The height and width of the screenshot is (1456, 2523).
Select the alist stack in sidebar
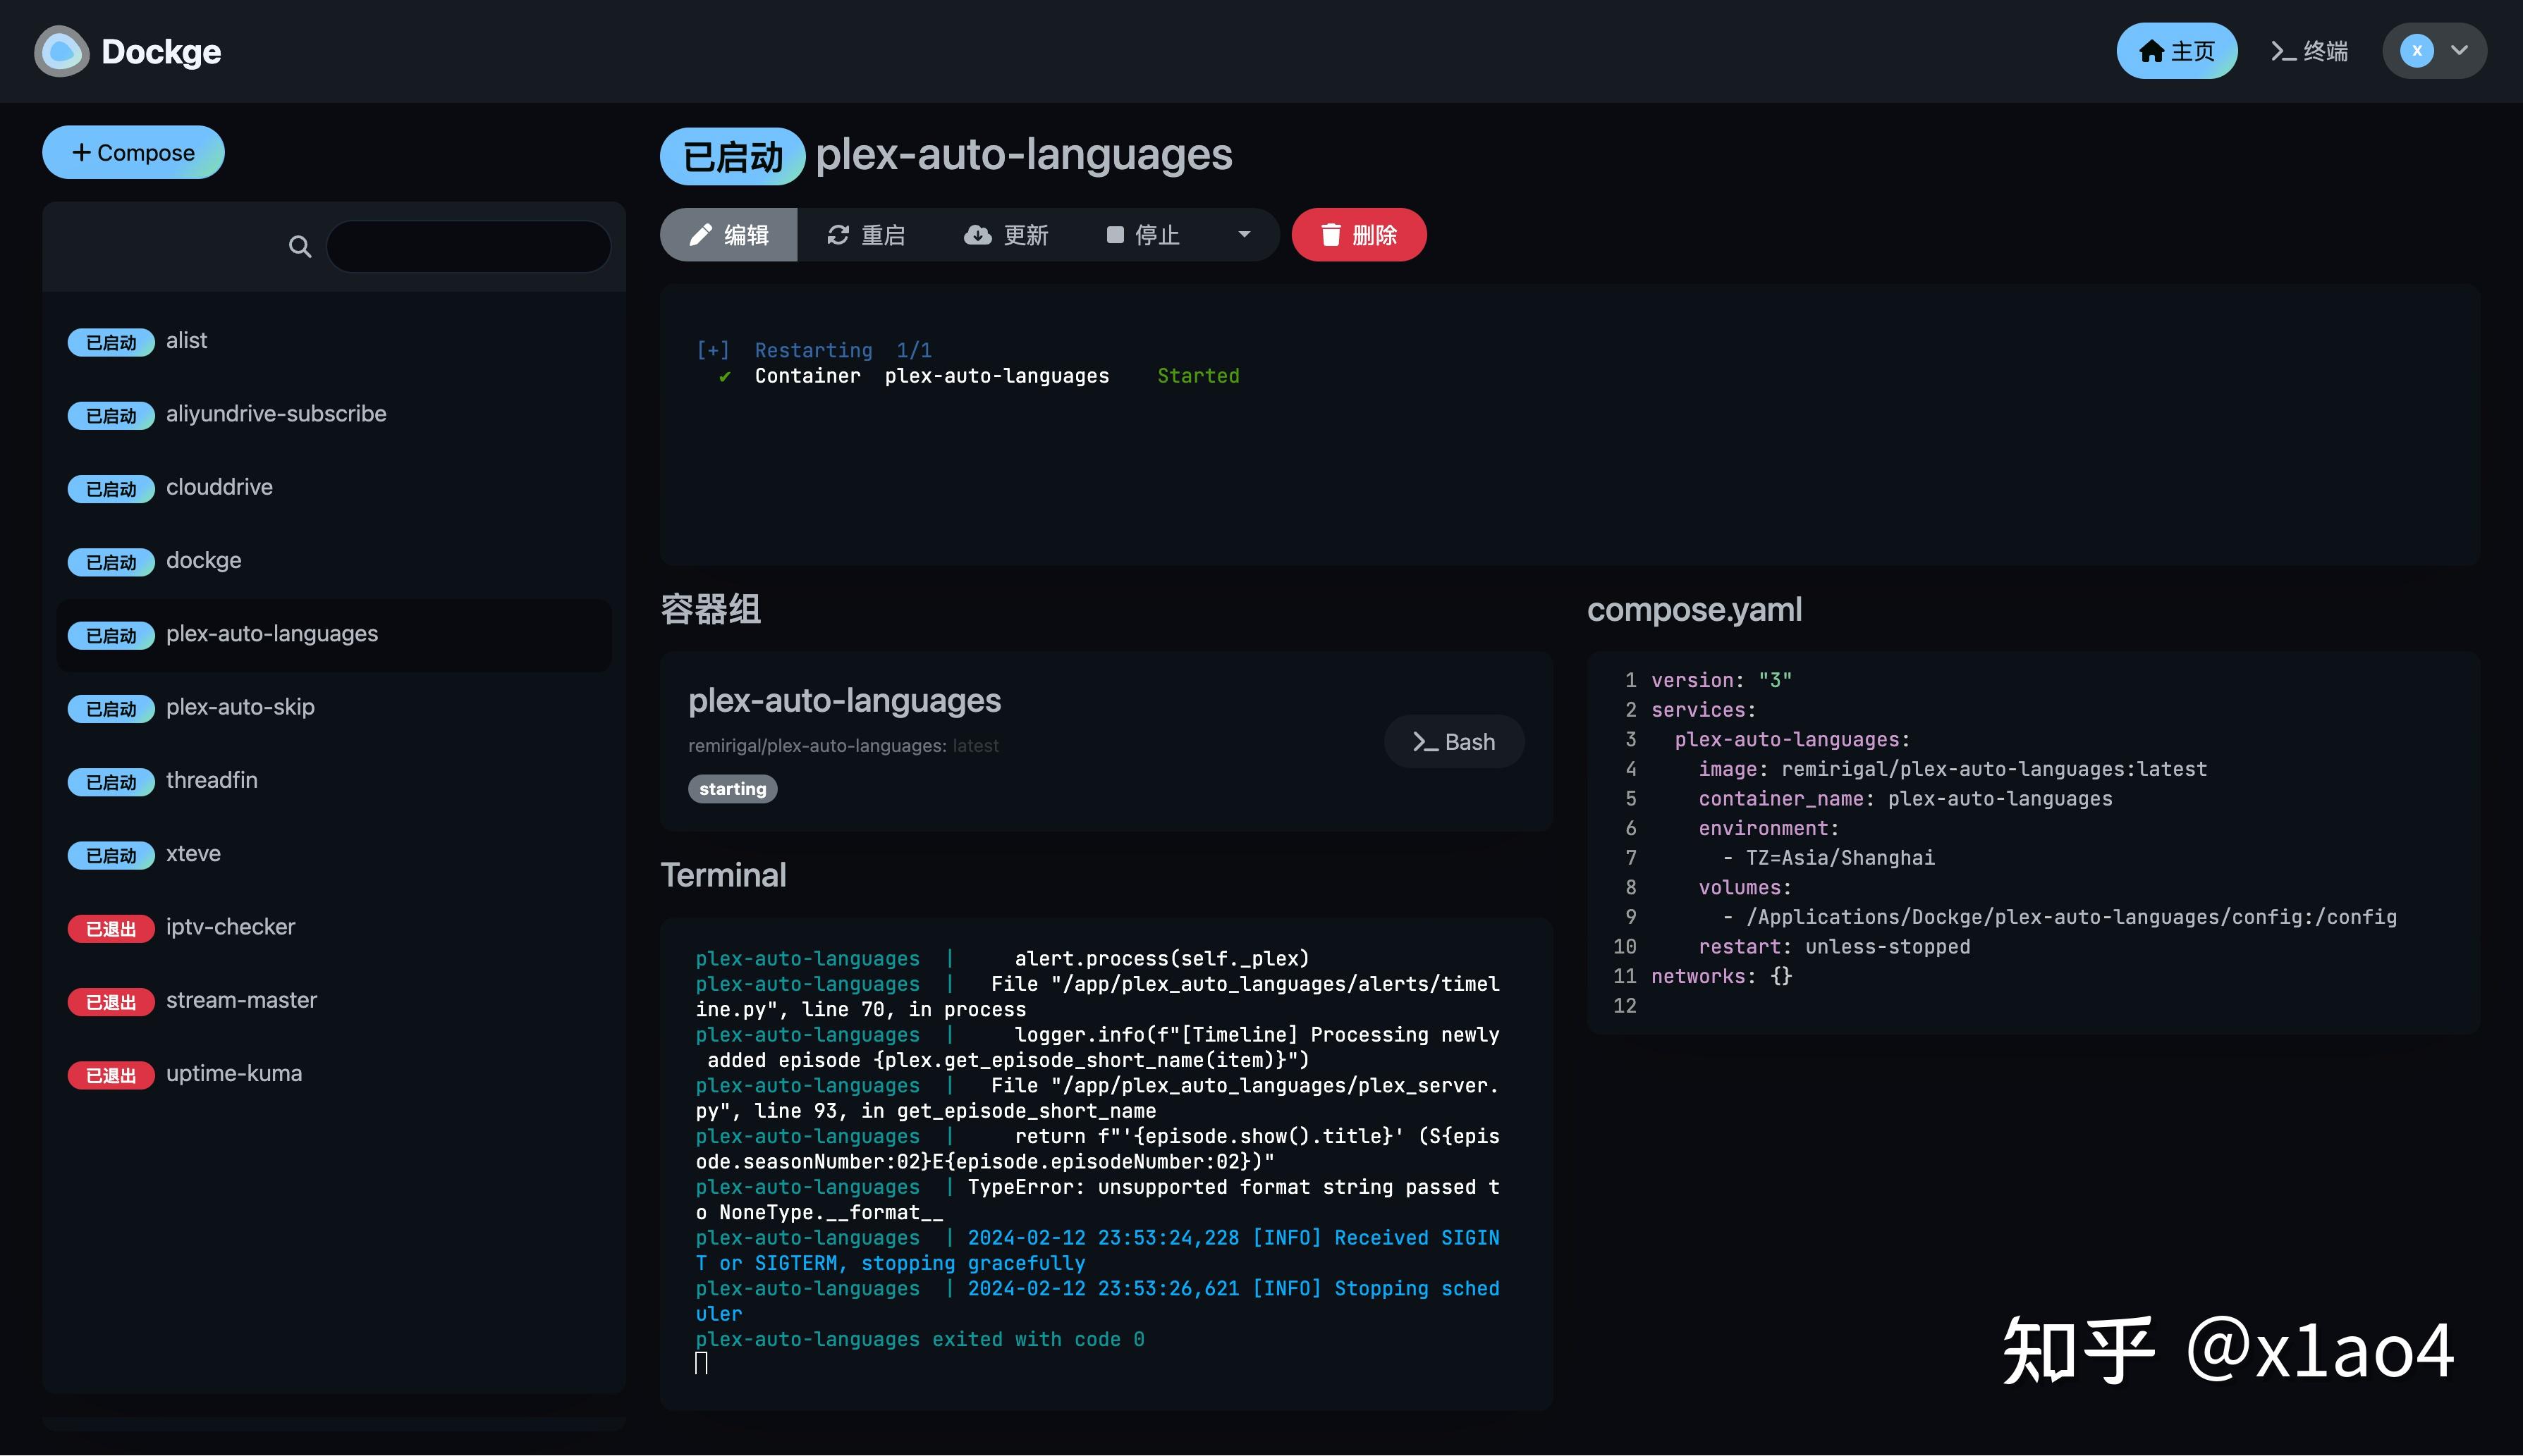click(186, 340)
